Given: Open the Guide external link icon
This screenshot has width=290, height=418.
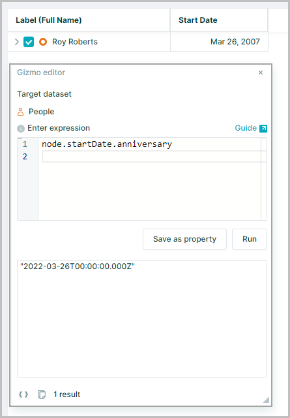Looking at the screenshot, I should 263,129.
